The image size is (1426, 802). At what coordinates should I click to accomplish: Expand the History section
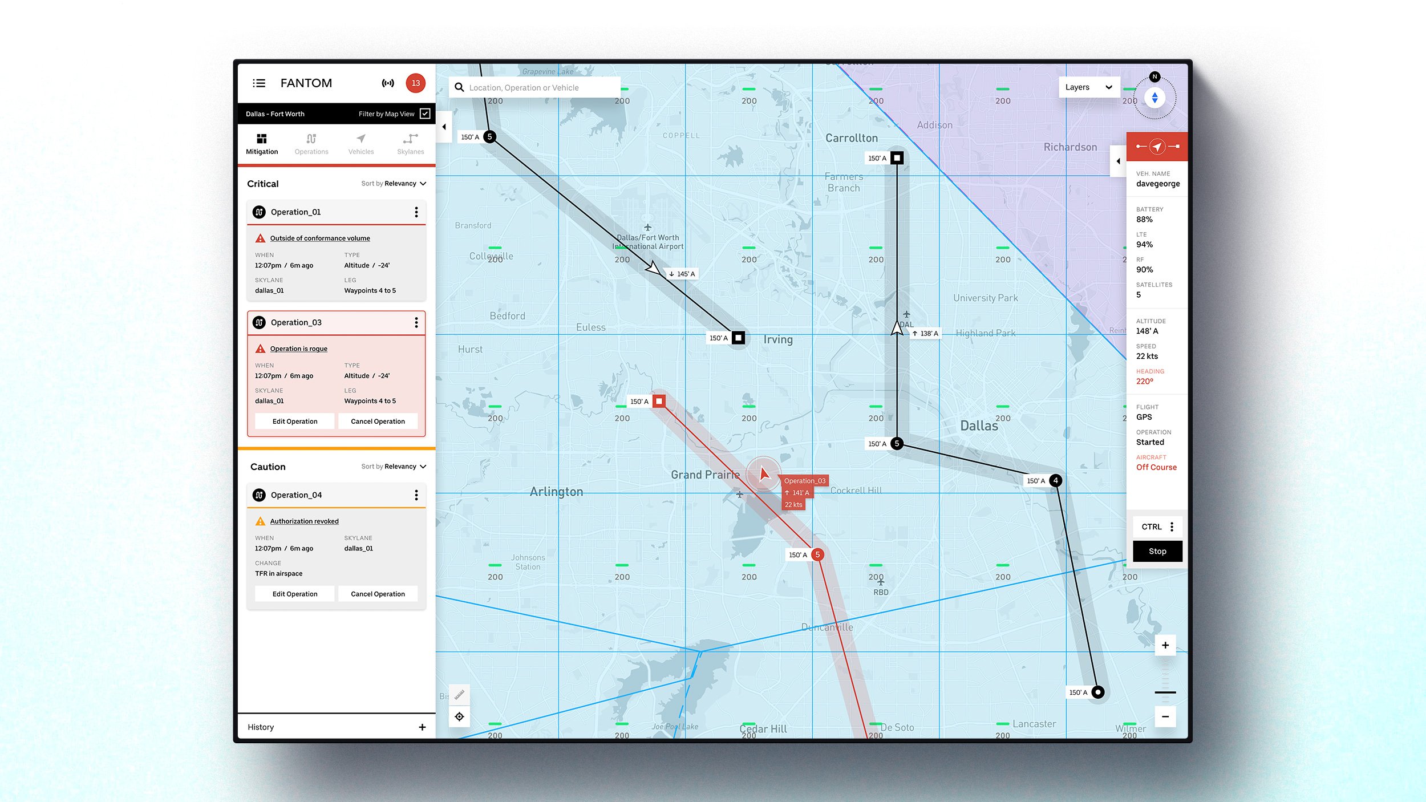tap(422, 727)
